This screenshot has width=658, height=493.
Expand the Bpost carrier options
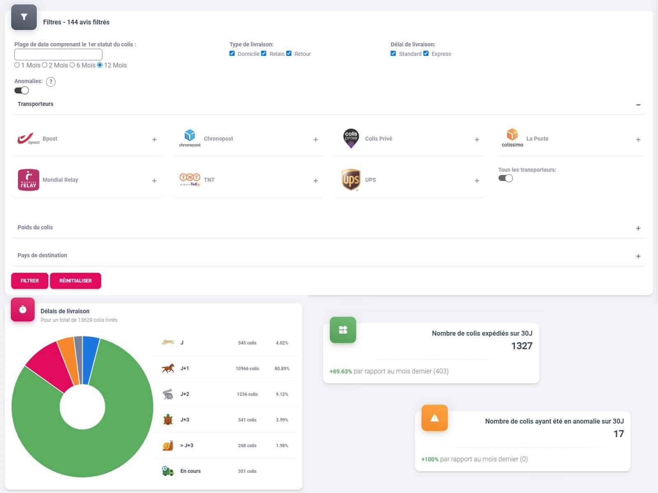tap(154, 140)
